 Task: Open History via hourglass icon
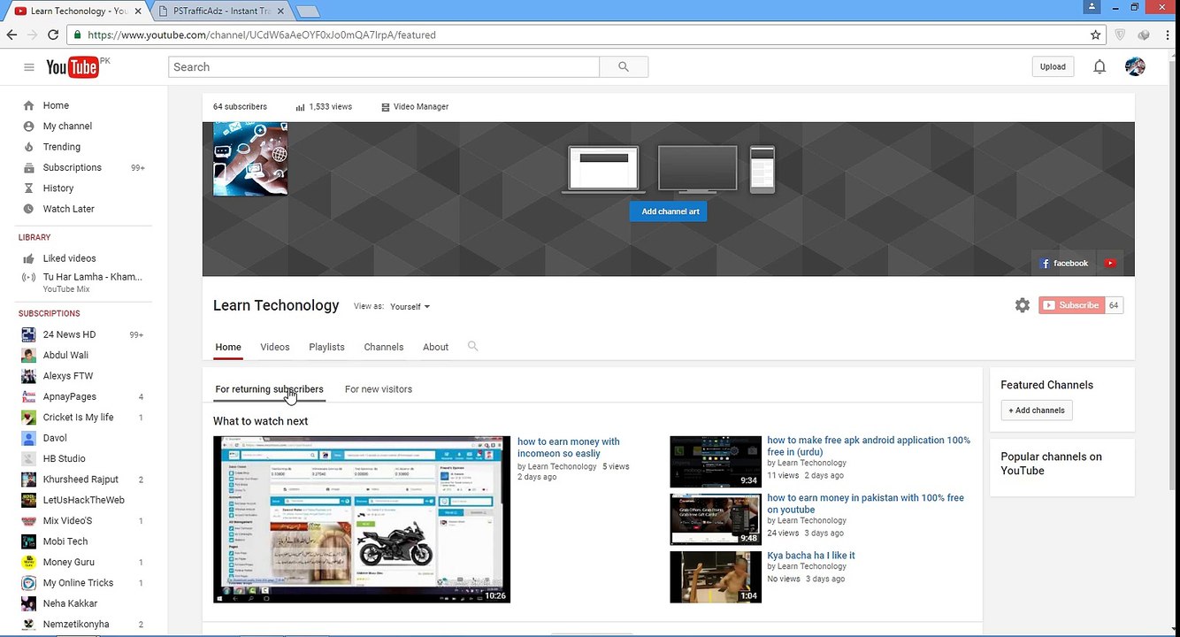[29, 188]
